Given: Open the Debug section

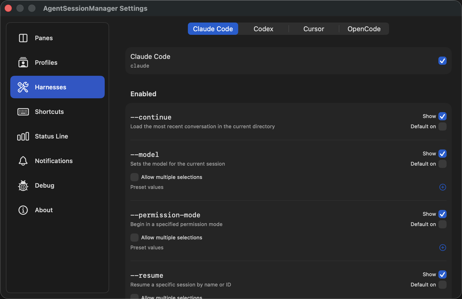Looking at the screenshot, I should (x=57, y=185).
